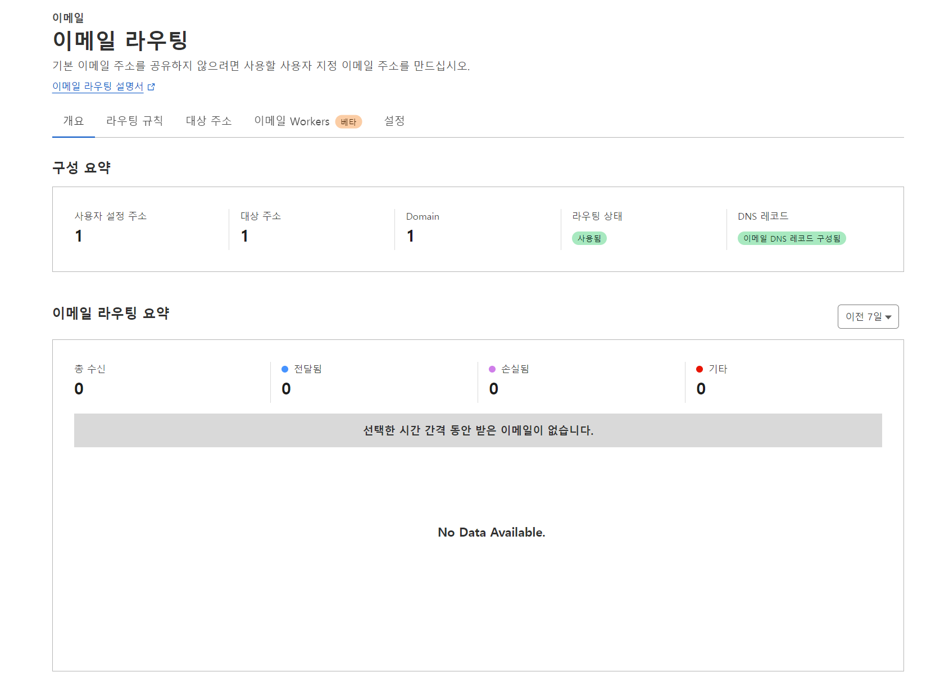Screen dimensions: 949x681
Task: Click the external link icon beside 설명서
Action: (151, 87)
